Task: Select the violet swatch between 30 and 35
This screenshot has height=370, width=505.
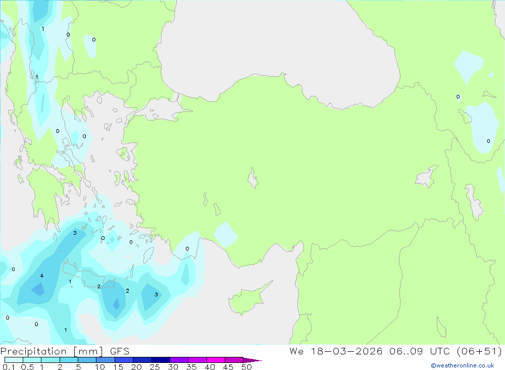Action: pos(179,360)
